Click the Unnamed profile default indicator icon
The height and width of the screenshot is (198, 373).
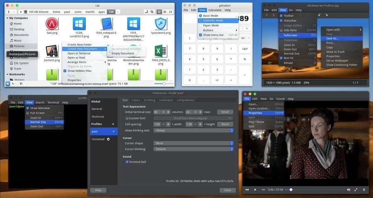[x=109, y=139]
